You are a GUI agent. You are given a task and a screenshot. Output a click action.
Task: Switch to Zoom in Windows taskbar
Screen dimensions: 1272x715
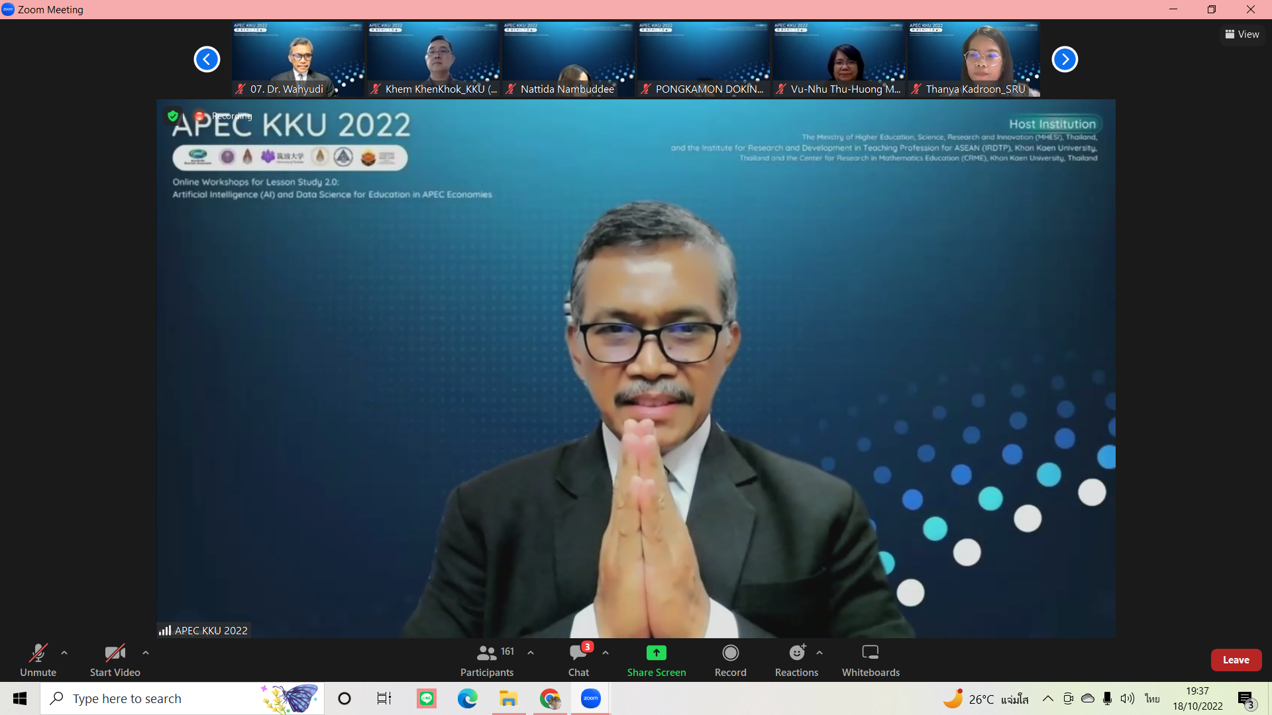pos(590,698)
